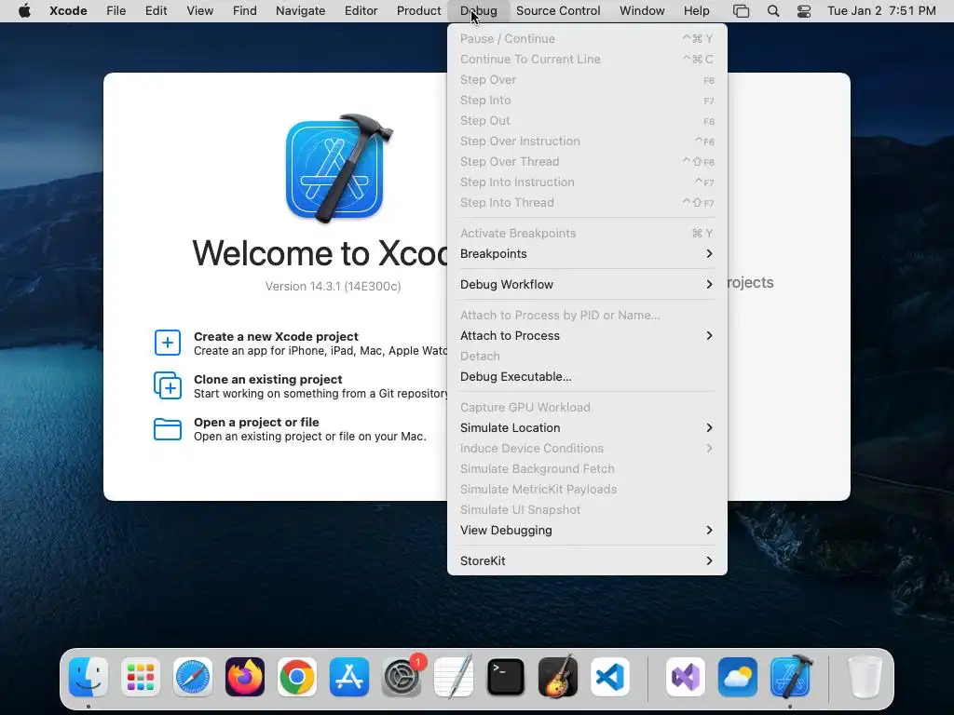Open Terminal from the dock
The width and height of the screenshot is (954, 715).
506,677
